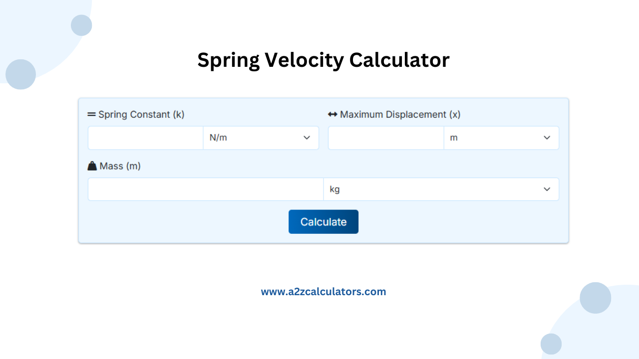Select the arrow icon beside Maximum Displacement

(332, 114)
